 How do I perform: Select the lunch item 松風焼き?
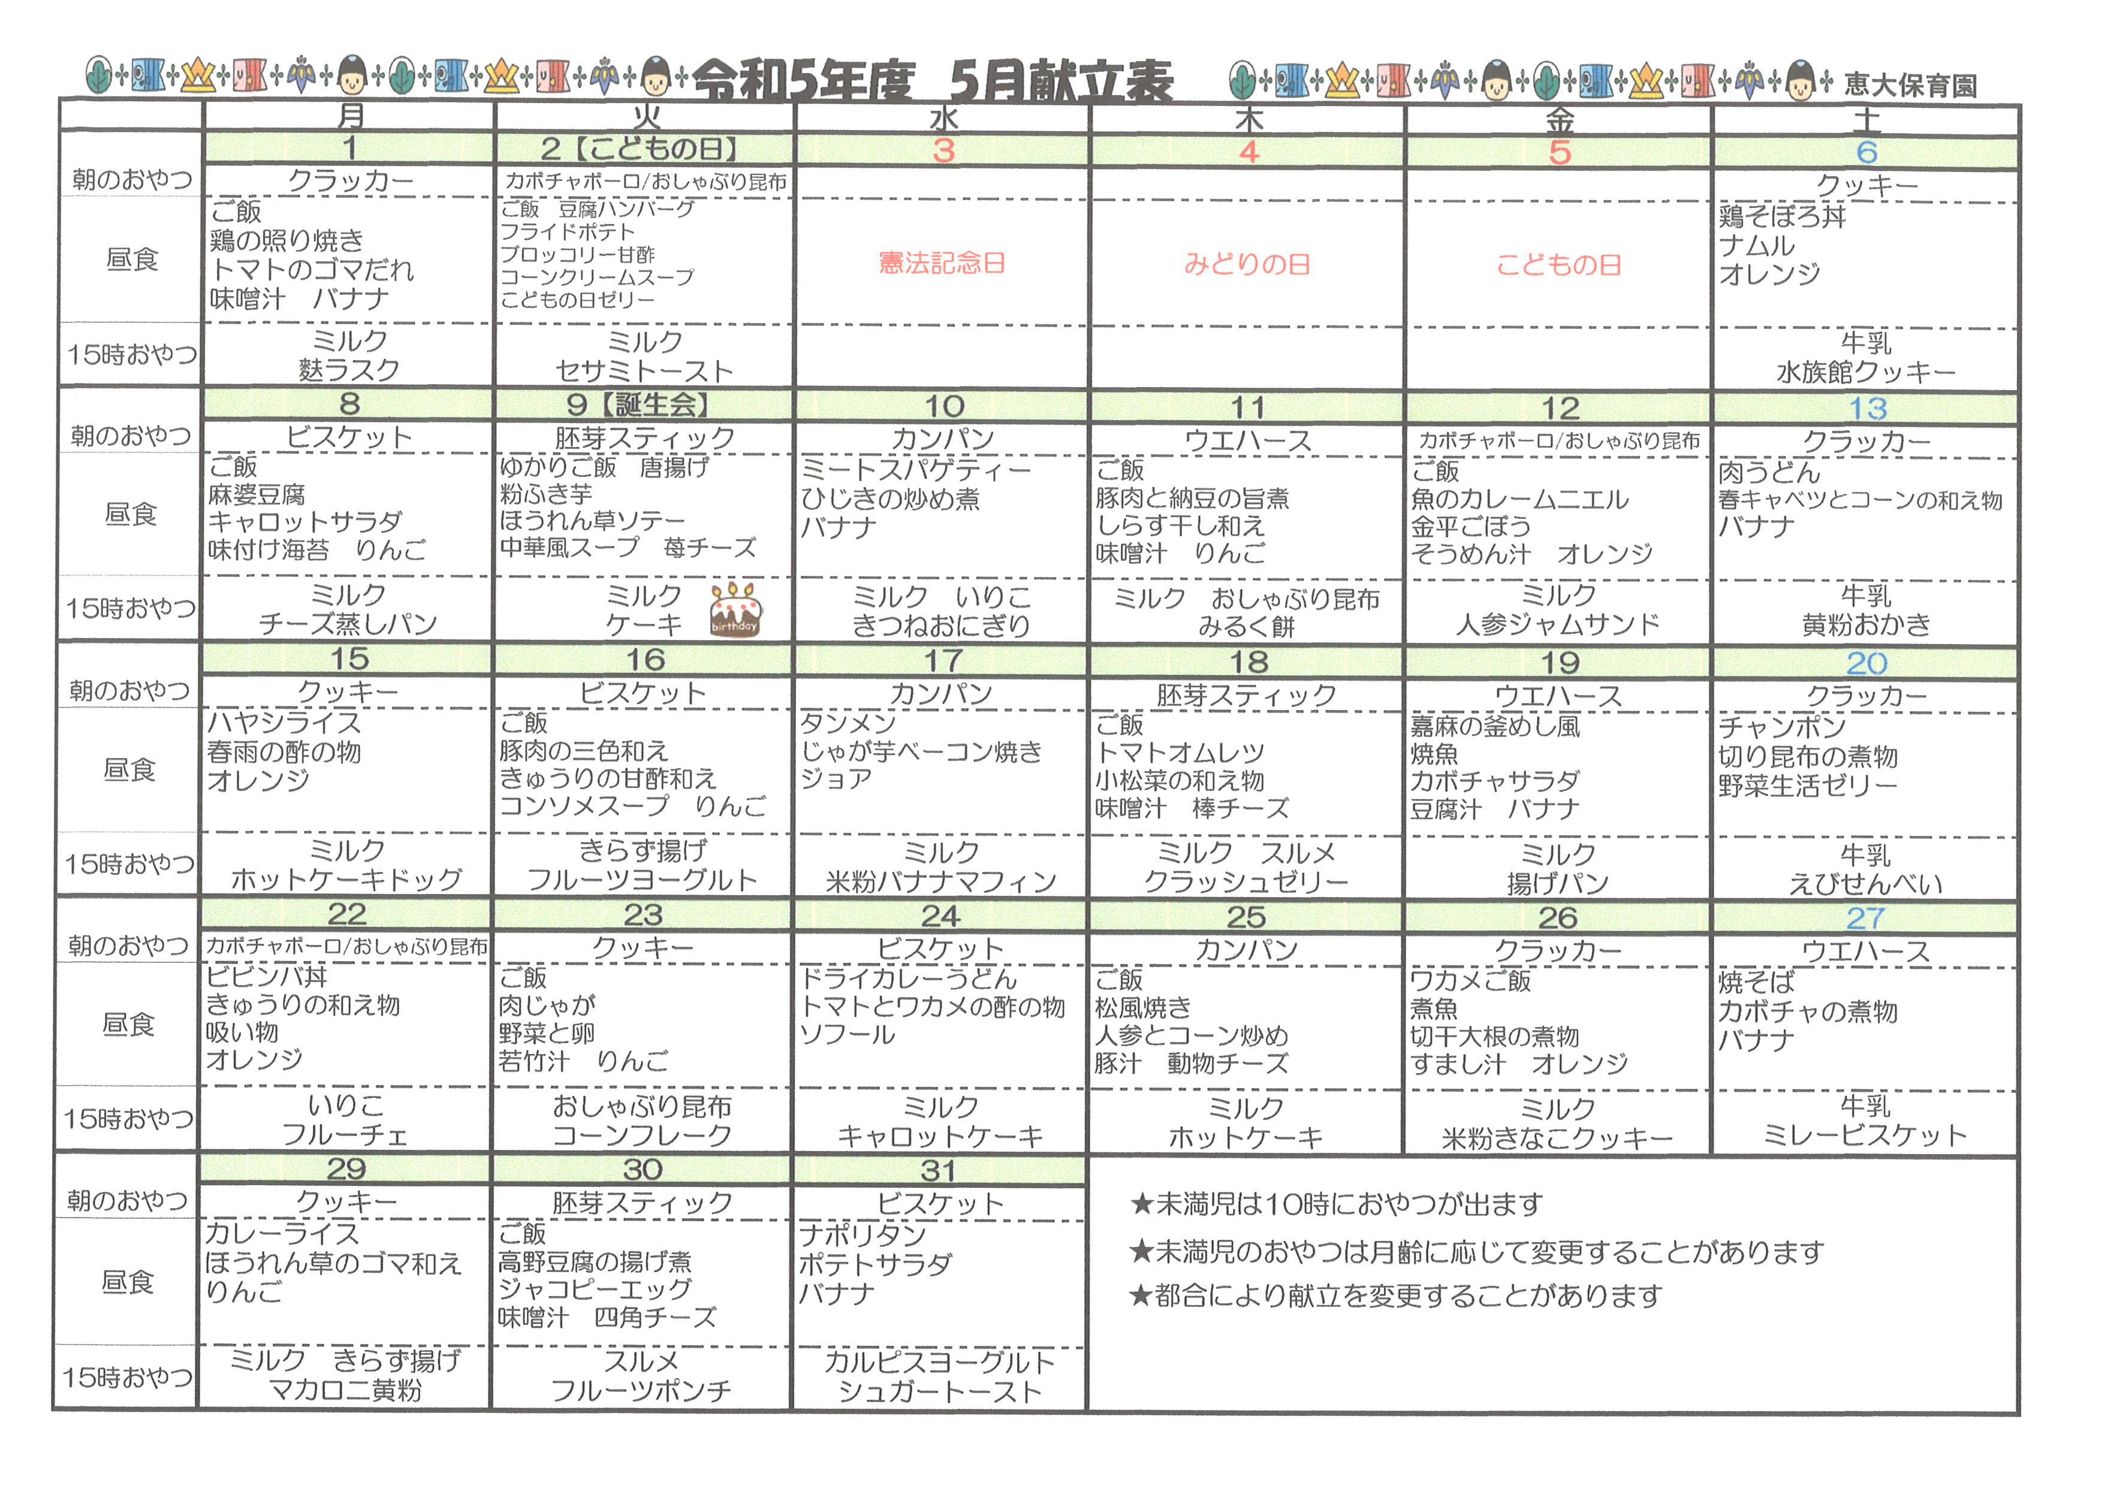coord(1144,1008)
